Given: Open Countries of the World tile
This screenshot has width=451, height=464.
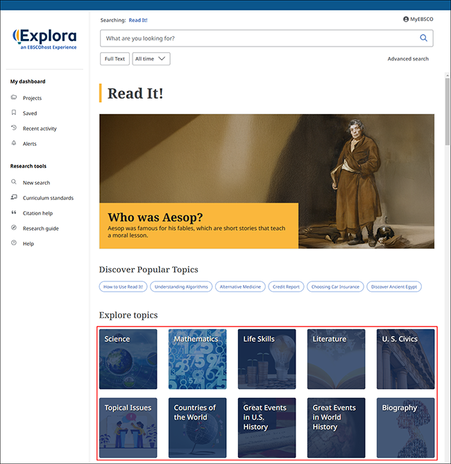Looking at the screenshot, I should click(198, 428).
